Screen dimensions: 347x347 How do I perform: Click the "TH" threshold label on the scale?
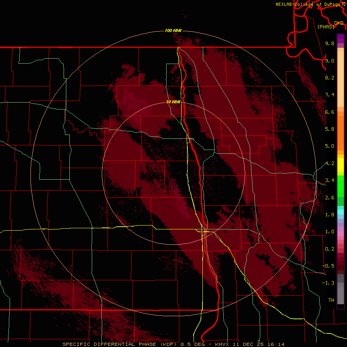[331, 300]
